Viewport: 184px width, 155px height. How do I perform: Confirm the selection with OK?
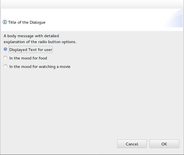point(164,144)
